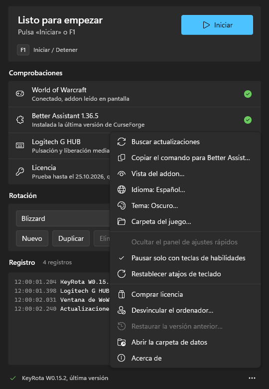
Task: Click the refresh icon beside Buscar actualizaciones
Action: [122, 142]
